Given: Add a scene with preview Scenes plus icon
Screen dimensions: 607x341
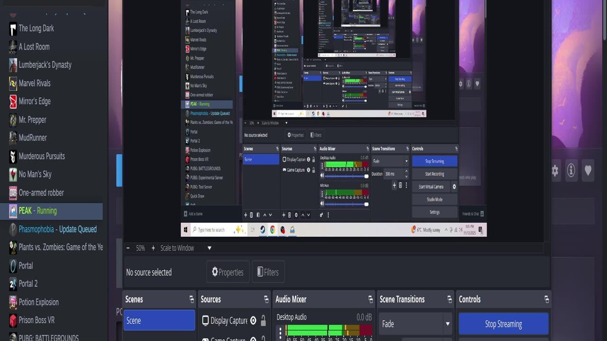Looking at the screenshot, I should tap(246, 215).
